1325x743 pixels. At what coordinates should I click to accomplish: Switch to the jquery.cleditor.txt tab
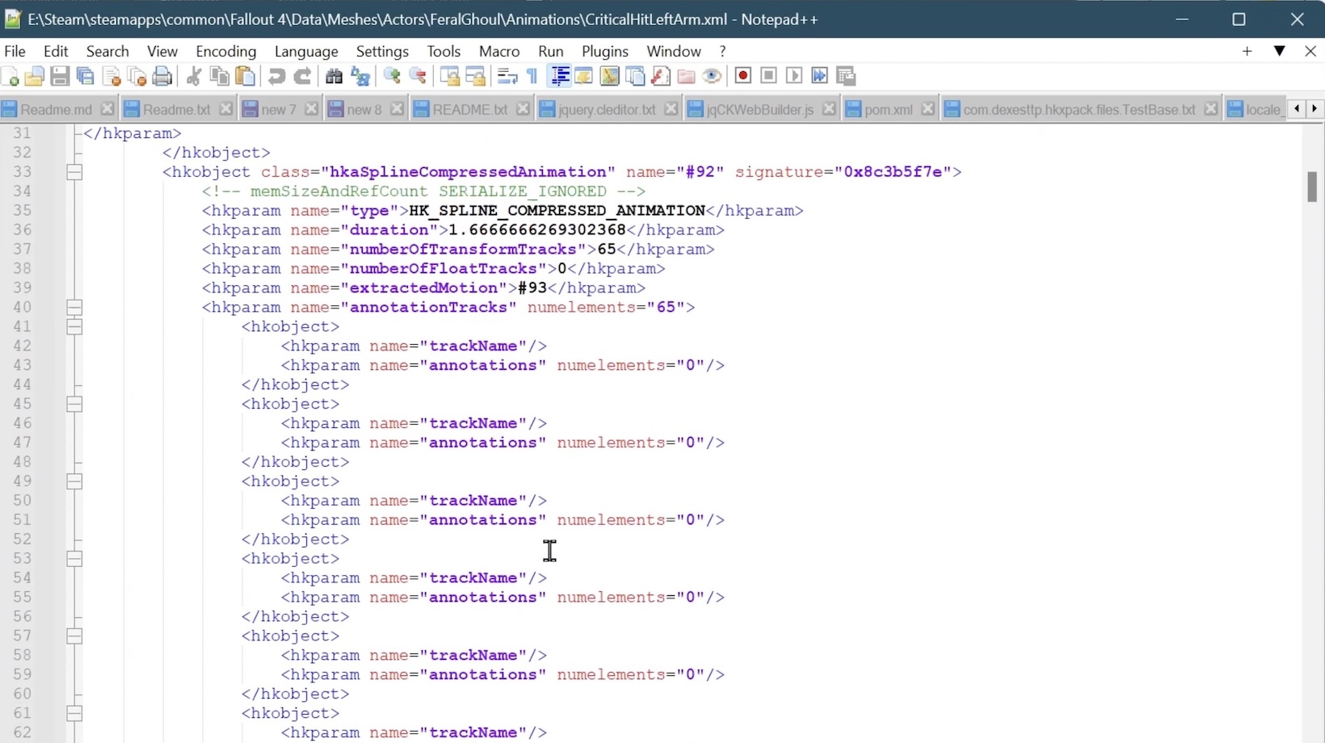tap(607, 109)
